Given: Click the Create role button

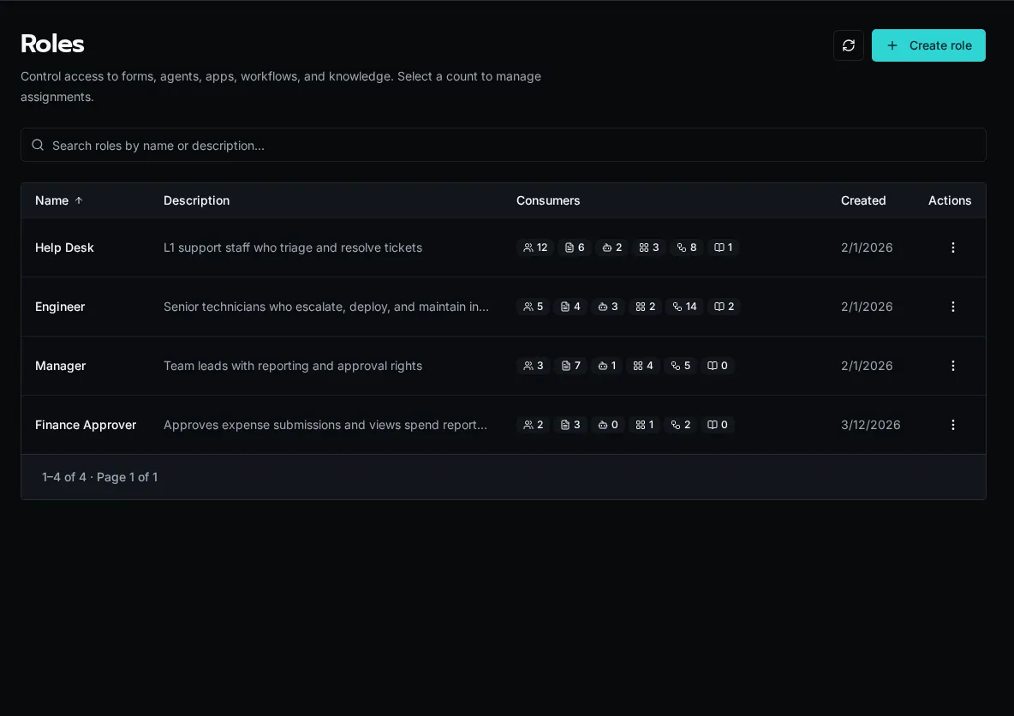Looking at the screenshot, I should (x=928, y=45).
